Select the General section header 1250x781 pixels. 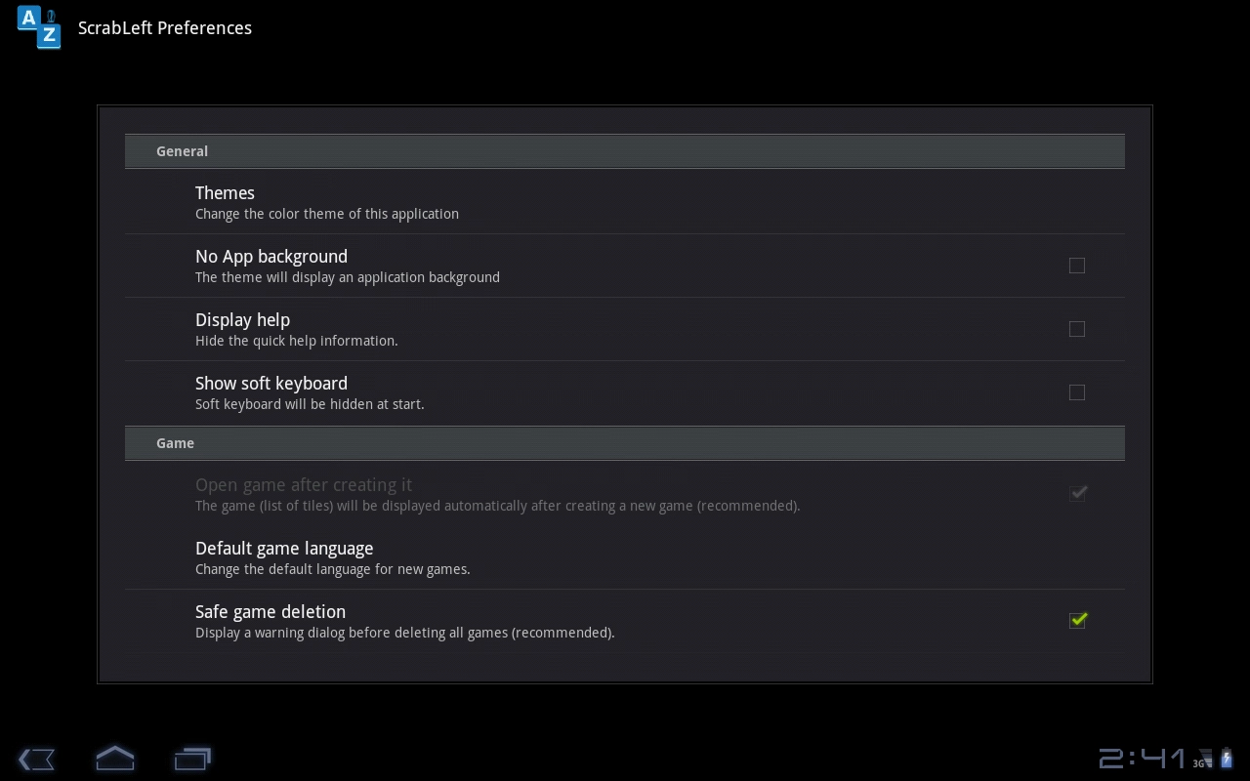click(x=625, y=151)
